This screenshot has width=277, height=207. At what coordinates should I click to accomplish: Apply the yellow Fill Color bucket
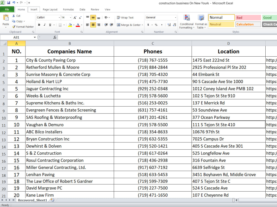(70, 25)
